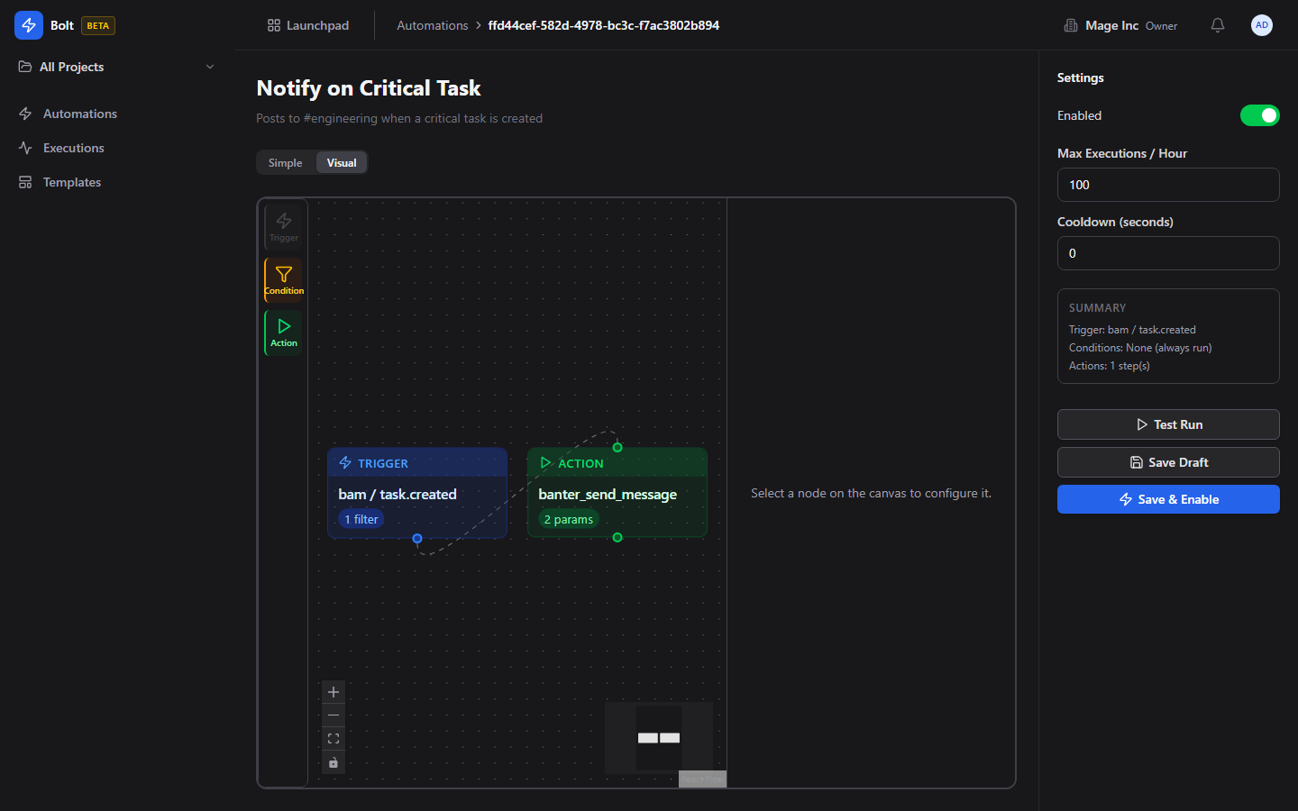Fit the canvas view to screen
Screen dimensions: 1298x811
[334, 739]
